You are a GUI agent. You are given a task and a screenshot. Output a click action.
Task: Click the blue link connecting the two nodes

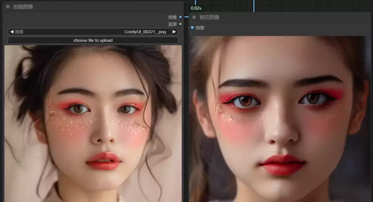pos(186,17)
